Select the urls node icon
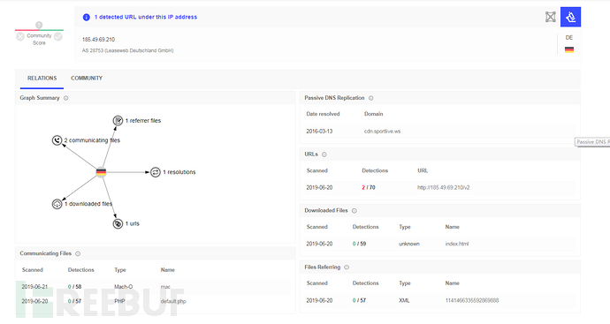The width and height of the screenshot is (610, 324). point(118,223)
